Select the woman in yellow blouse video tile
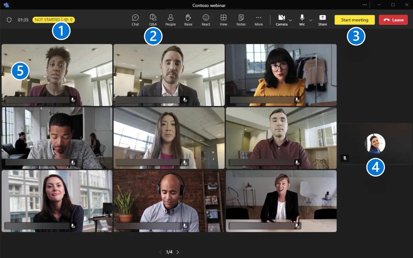 point(281,75)
